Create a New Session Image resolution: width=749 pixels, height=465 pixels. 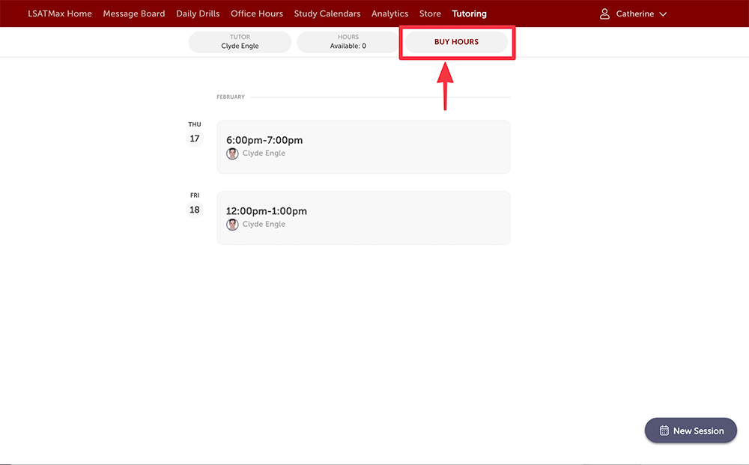point(691,431)
